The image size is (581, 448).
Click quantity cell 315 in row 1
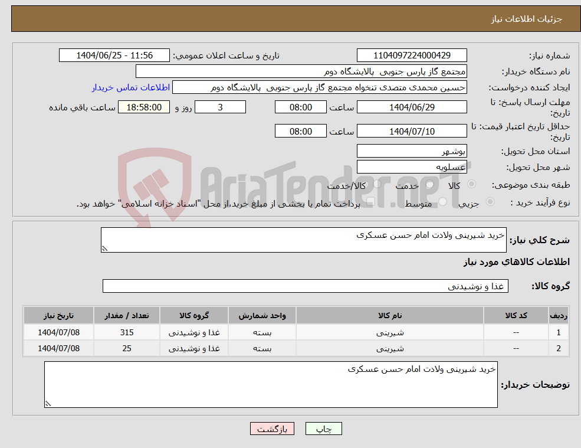pyautogui.click(x=127, y=332)
